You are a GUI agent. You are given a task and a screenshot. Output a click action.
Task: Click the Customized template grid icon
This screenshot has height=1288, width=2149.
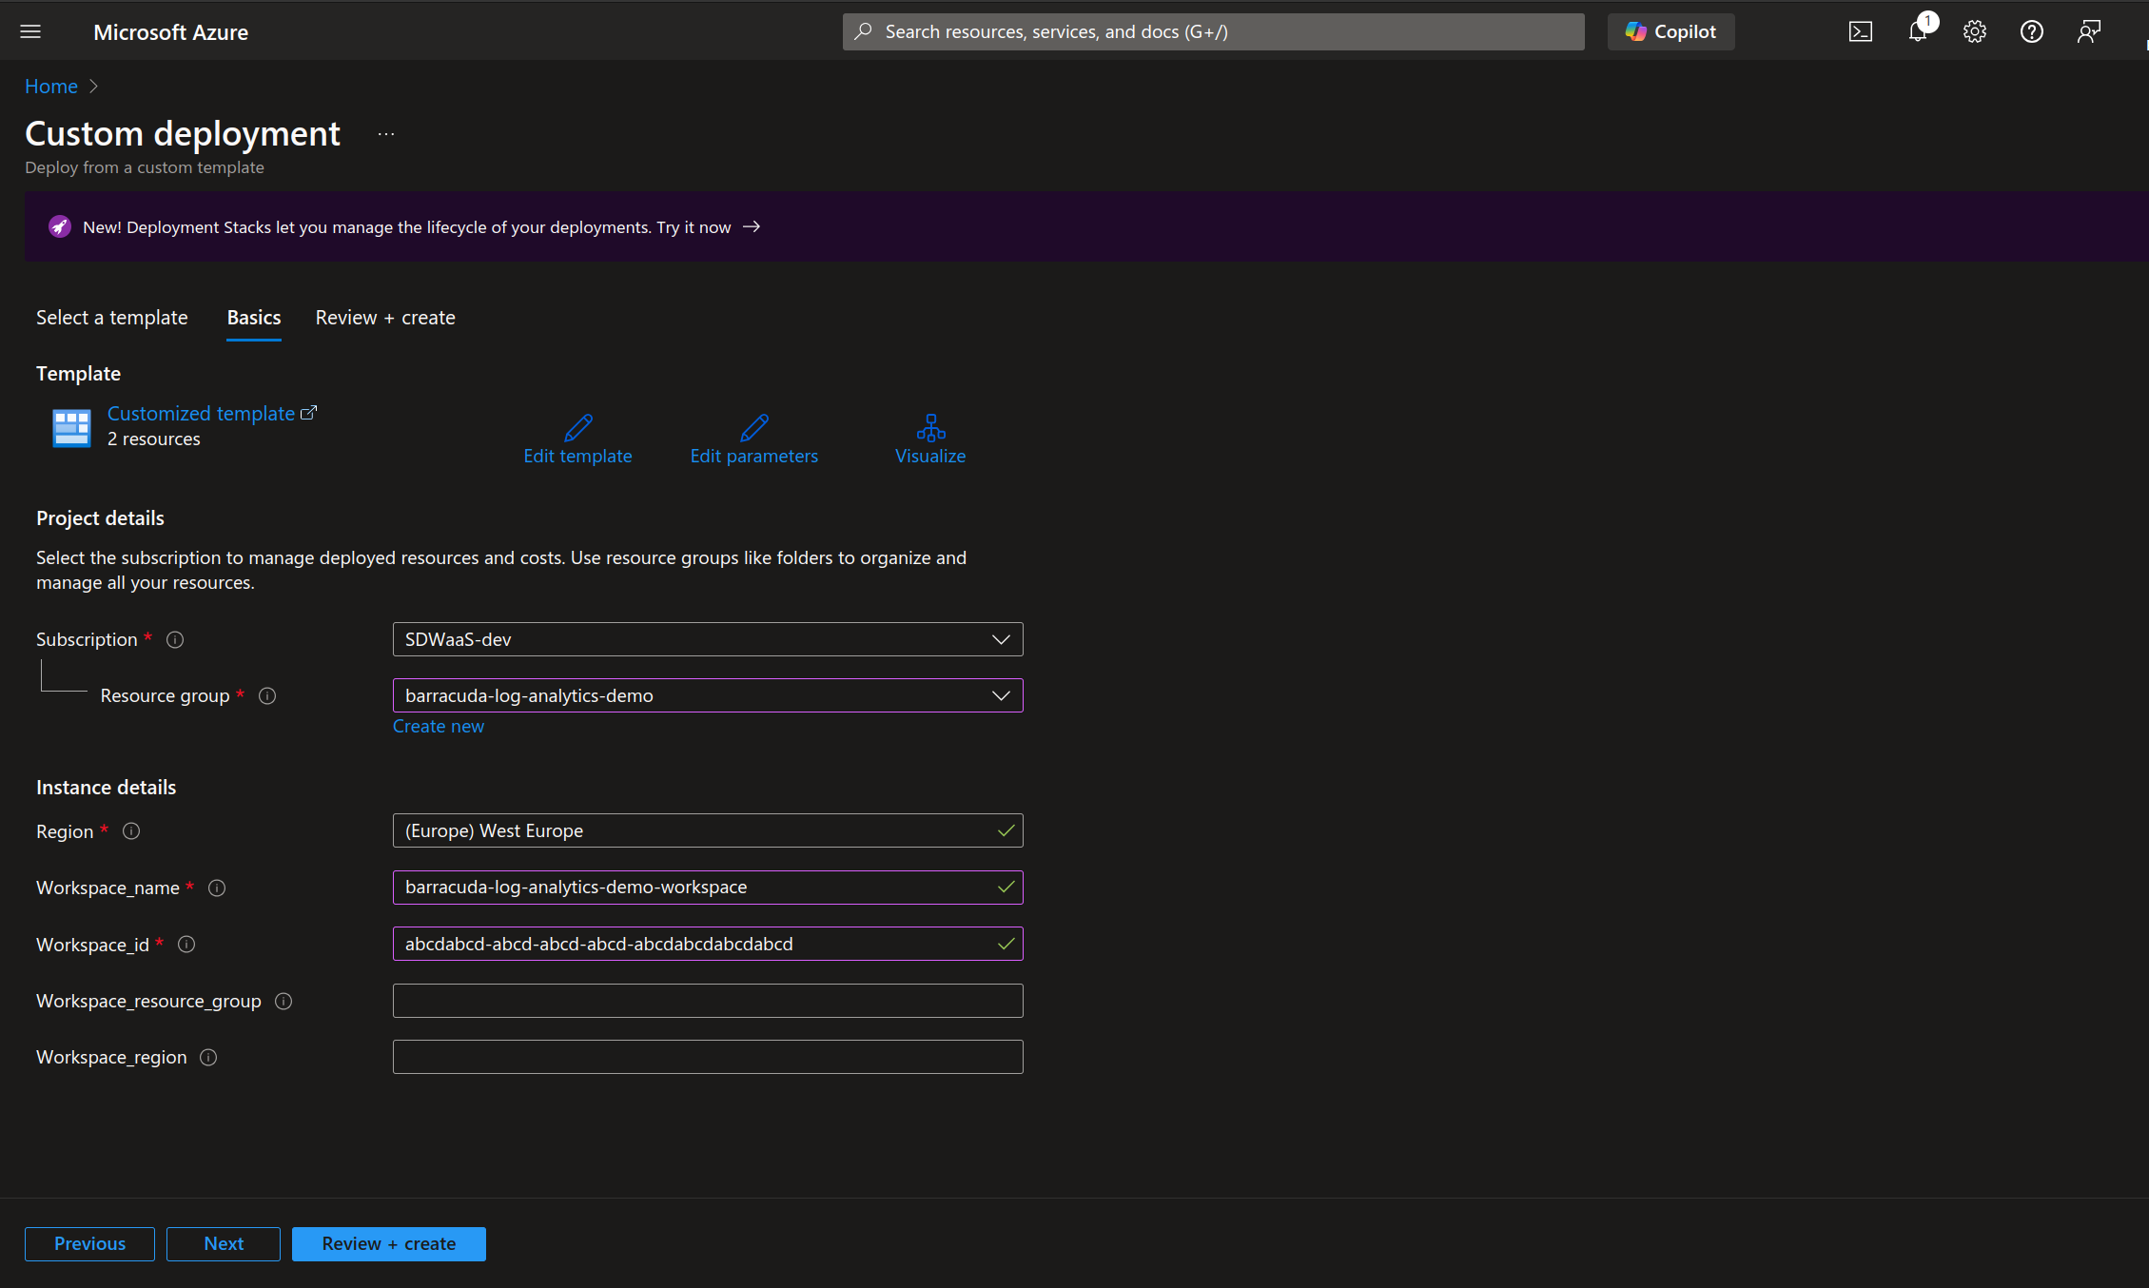tap(71, 427)
